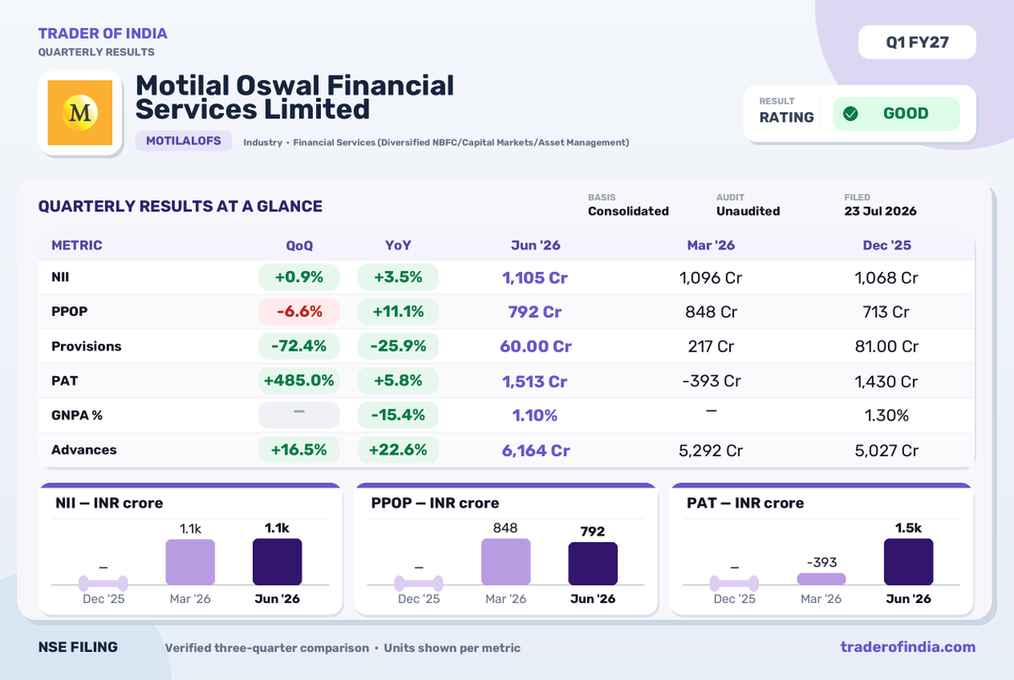This screenshot has height=680, width=1014.
Task: Select the 60.00 Cr Provisions value
Action: click(x=535, y=346)
